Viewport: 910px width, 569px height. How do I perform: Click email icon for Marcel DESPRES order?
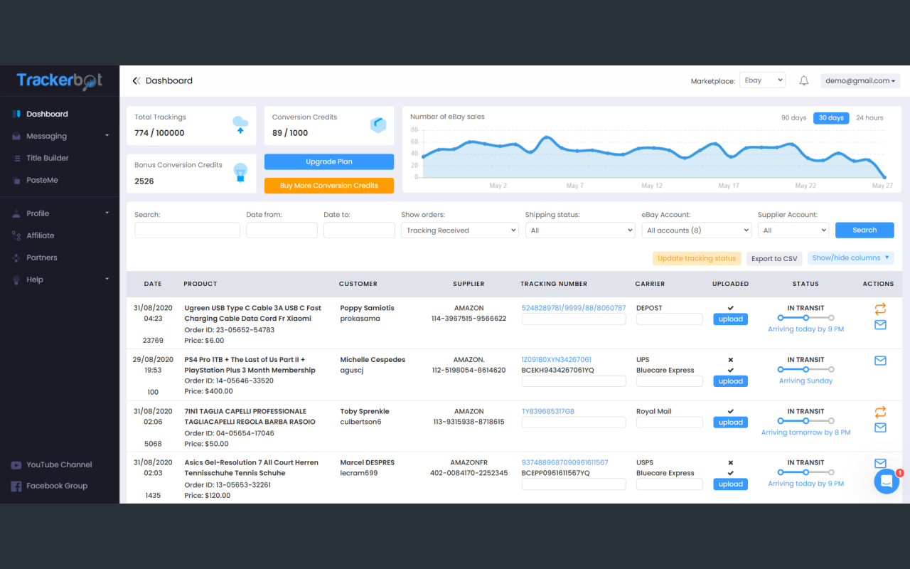click(x=880, y=464)
